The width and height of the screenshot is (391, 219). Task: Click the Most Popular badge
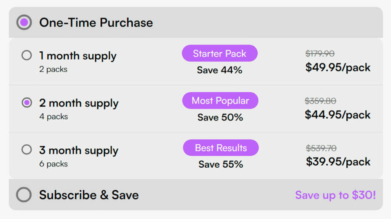click(220, 101)
